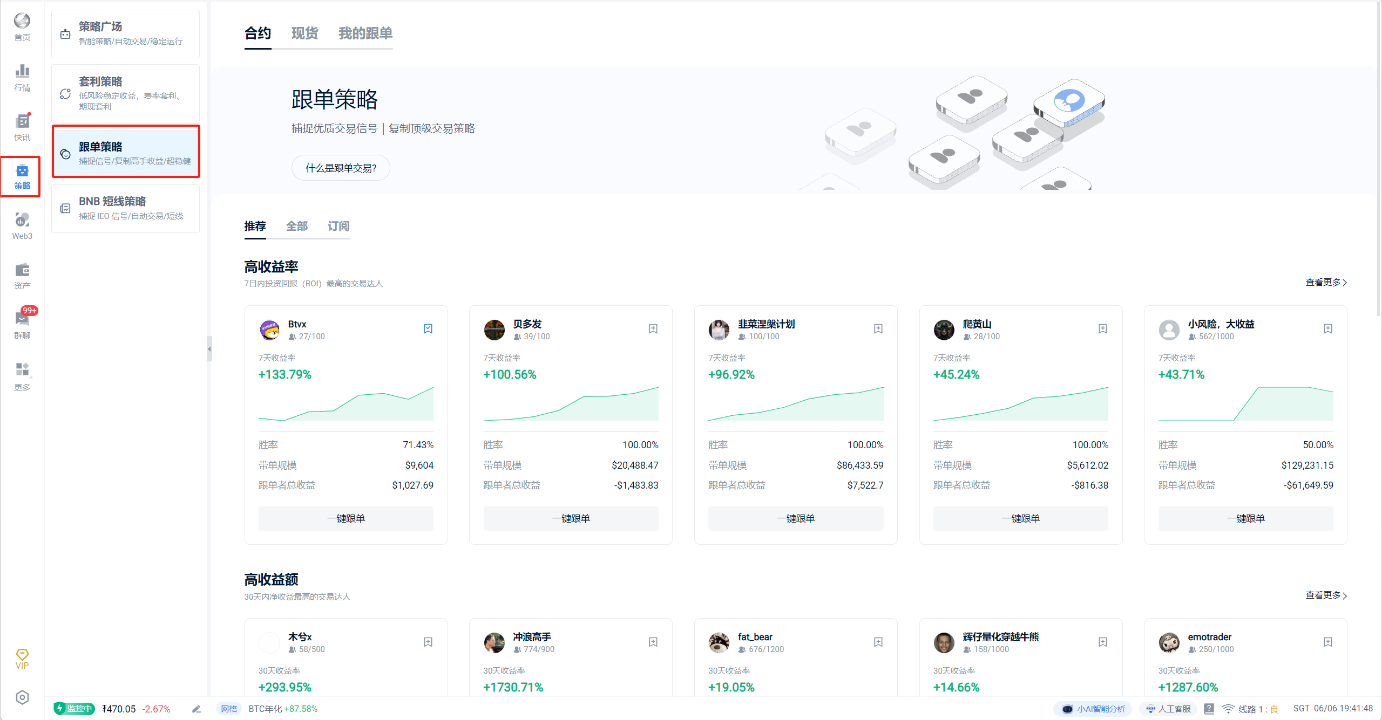This screenshot has height=720, width=1382.
Task: Click 什么是跟单交易? button
Action: point(341,168)
